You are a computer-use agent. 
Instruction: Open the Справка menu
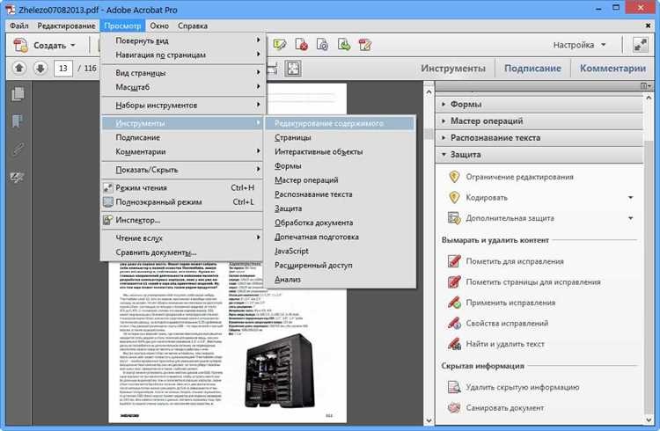pyautogui.click(x=193, y=26)
